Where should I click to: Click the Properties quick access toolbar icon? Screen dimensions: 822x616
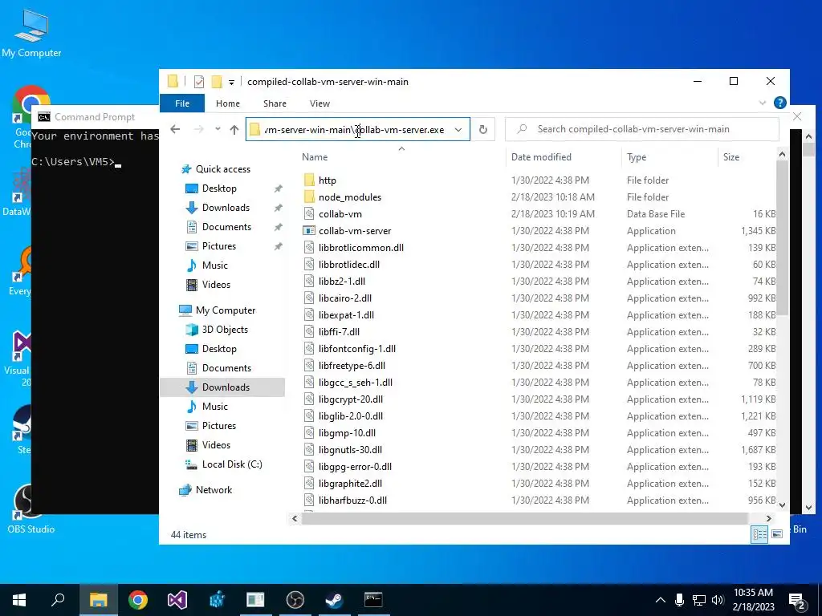pyautogui.click(x=199, y=82)
